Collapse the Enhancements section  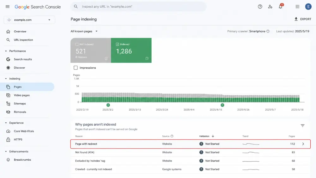tap(6, 151)
